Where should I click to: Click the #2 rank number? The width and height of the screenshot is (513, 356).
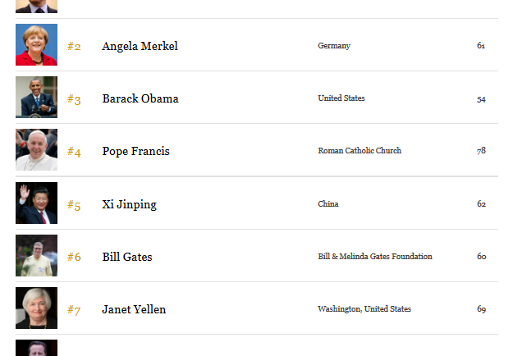[x=74, y=47]
